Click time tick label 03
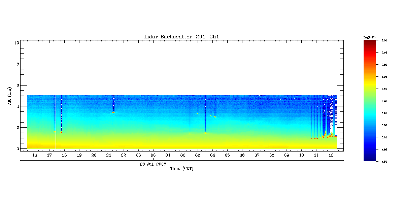Viewport: 404px width, 202px height. click(198, 155)
